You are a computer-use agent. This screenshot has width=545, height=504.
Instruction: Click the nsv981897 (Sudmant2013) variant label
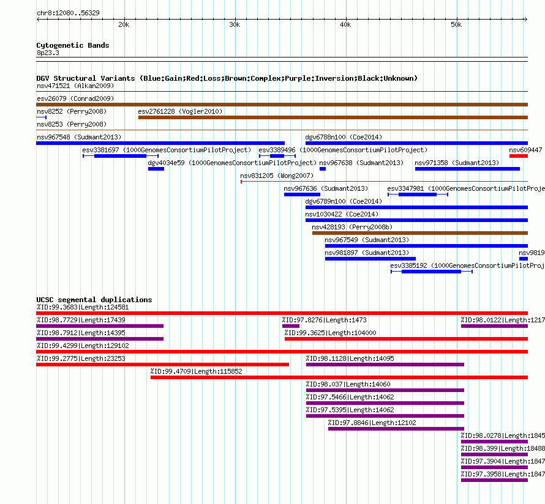click(x=367, y=253)
